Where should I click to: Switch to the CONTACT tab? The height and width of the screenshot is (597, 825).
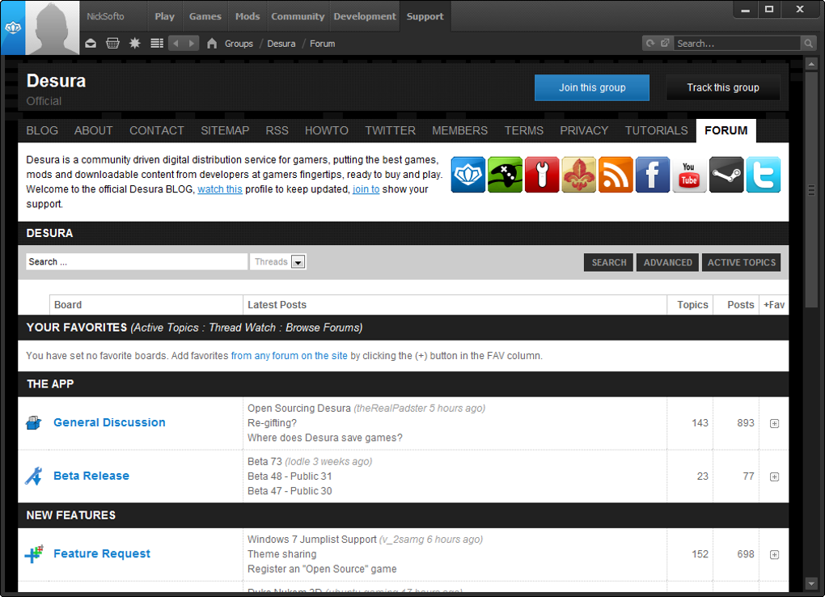click(x=157, y=130)
